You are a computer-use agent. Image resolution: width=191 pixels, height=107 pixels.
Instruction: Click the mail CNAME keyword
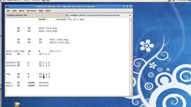(x=31, y=83)
